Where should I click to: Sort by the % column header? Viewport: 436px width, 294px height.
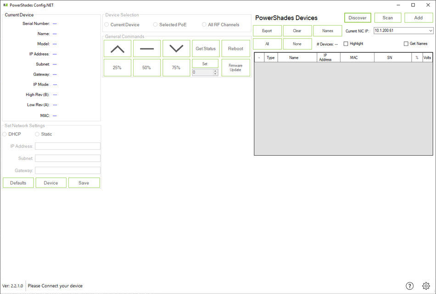pos(417,57)
